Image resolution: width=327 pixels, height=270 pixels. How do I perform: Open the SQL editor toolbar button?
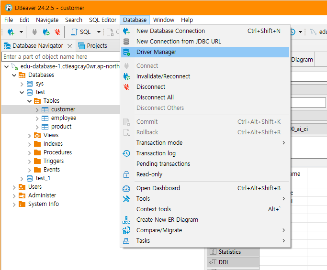(x=81, y=32)
